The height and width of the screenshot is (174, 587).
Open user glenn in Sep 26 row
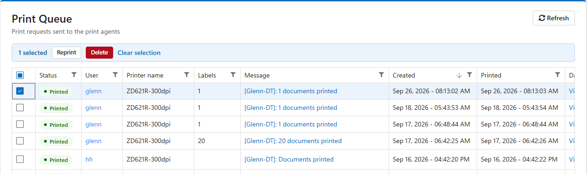[93, 91]
